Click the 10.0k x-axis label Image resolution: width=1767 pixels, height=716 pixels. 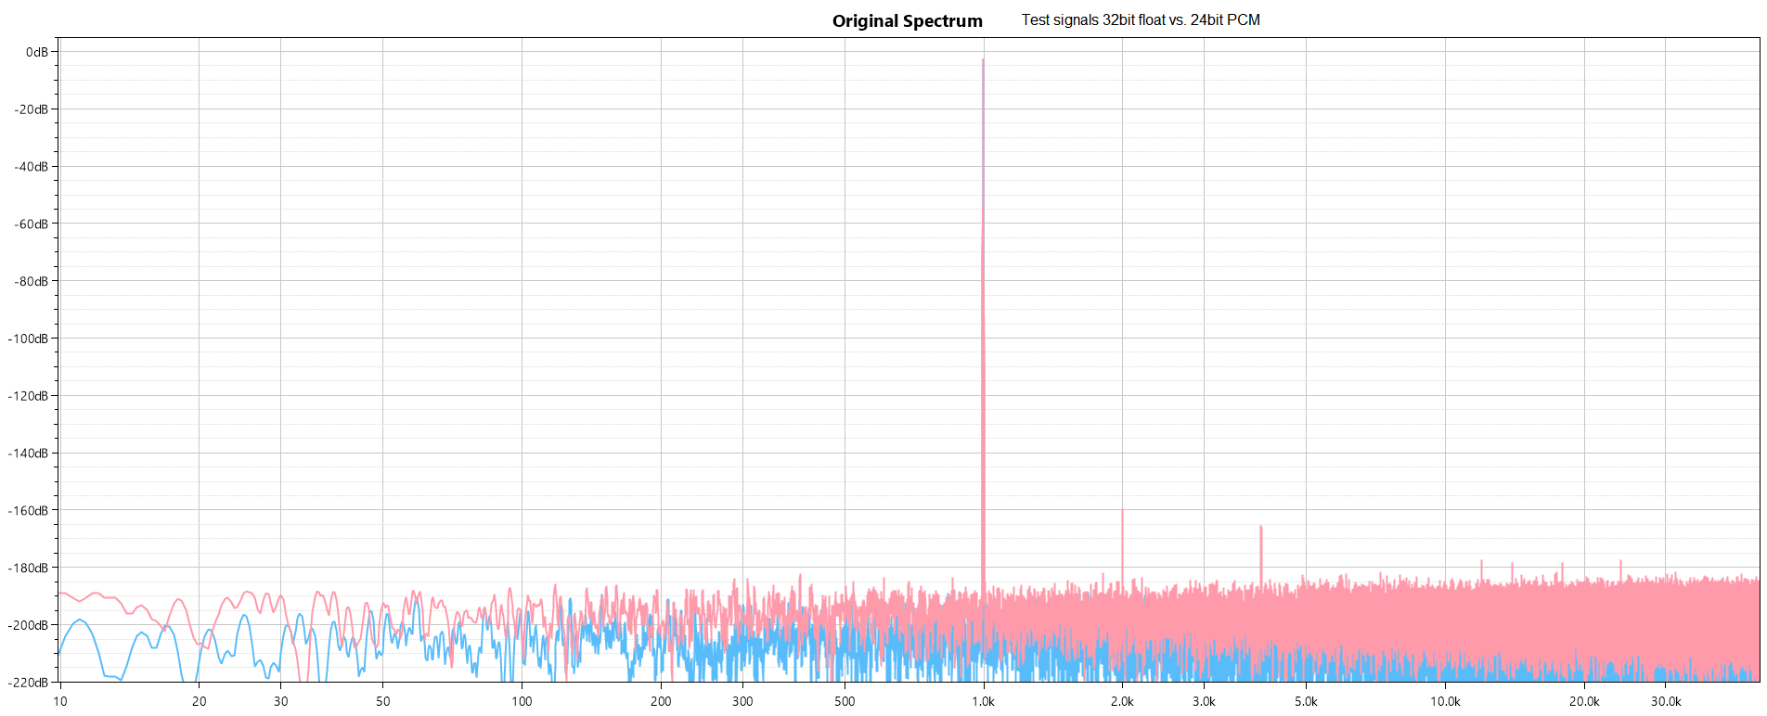(x=1445, y=701)
